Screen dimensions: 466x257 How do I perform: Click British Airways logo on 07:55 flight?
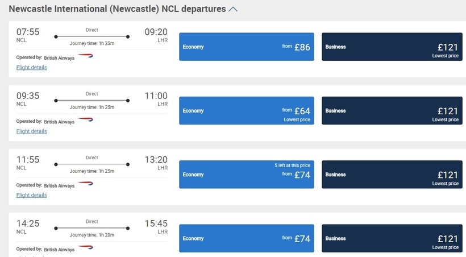point(85,56)
